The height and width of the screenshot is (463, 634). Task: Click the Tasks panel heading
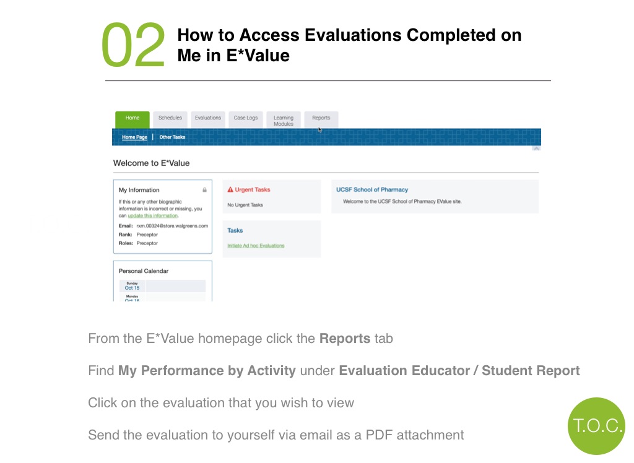tap(235, 230)
